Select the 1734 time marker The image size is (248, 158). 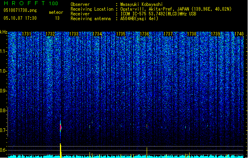click(x=97, y=34)
